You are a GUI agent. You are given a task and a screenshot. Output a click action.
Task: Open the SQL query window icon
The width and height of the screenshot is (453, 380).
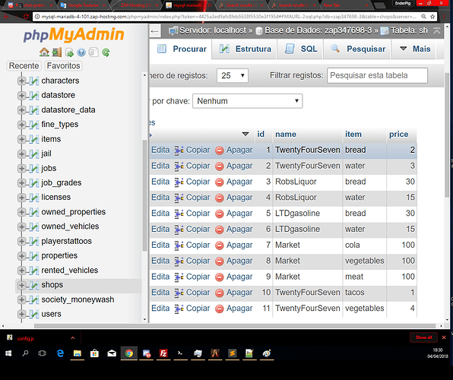(69, 52)
